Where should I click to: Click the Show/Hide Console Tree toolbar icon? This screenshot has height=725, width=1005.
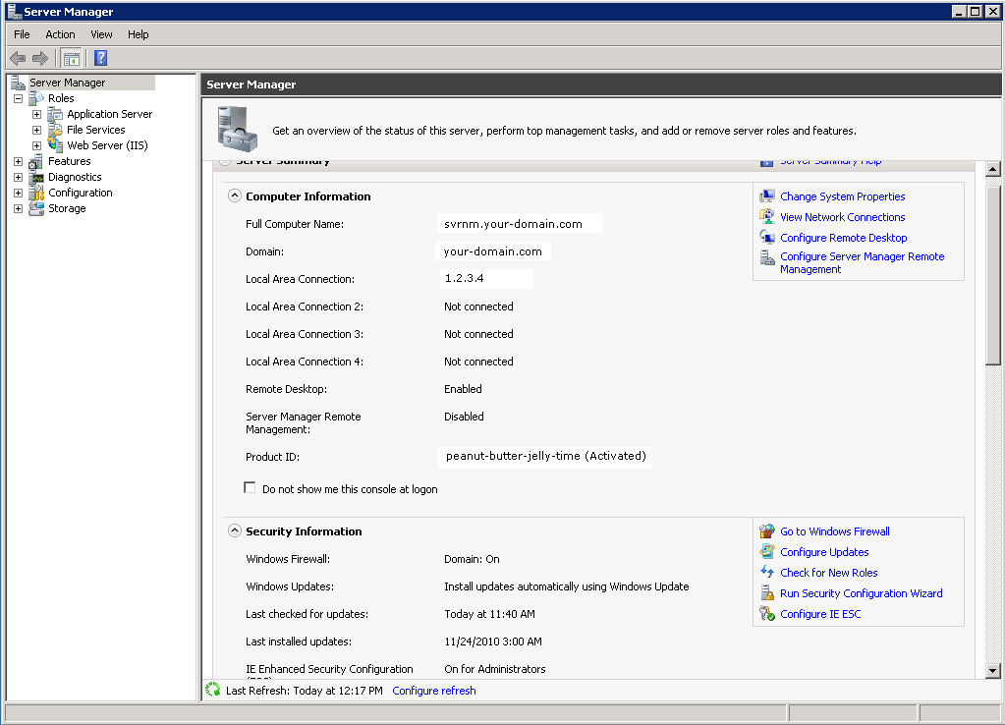click(72, 58)
